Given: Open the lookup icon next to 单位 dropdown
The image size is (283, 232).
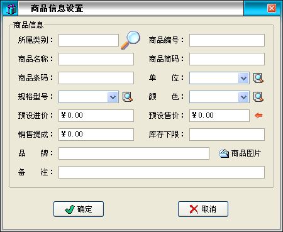Looking at the screenshot, I should [x=258, y=78].
